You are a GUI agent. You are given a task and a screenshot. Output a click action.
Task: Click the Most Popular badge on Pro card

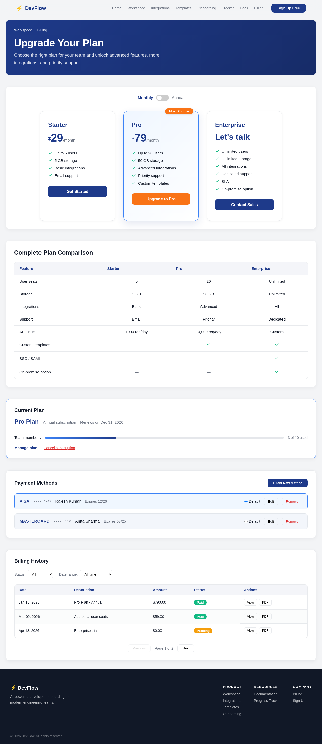[179, 111]
